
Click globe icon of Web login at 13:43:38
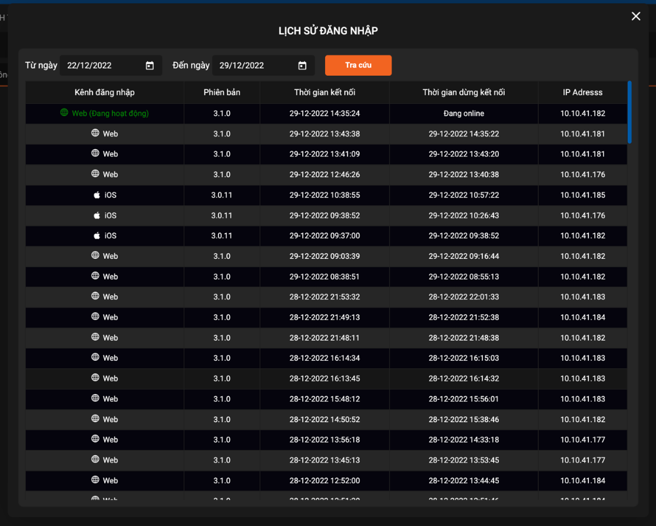pos(95,133)
